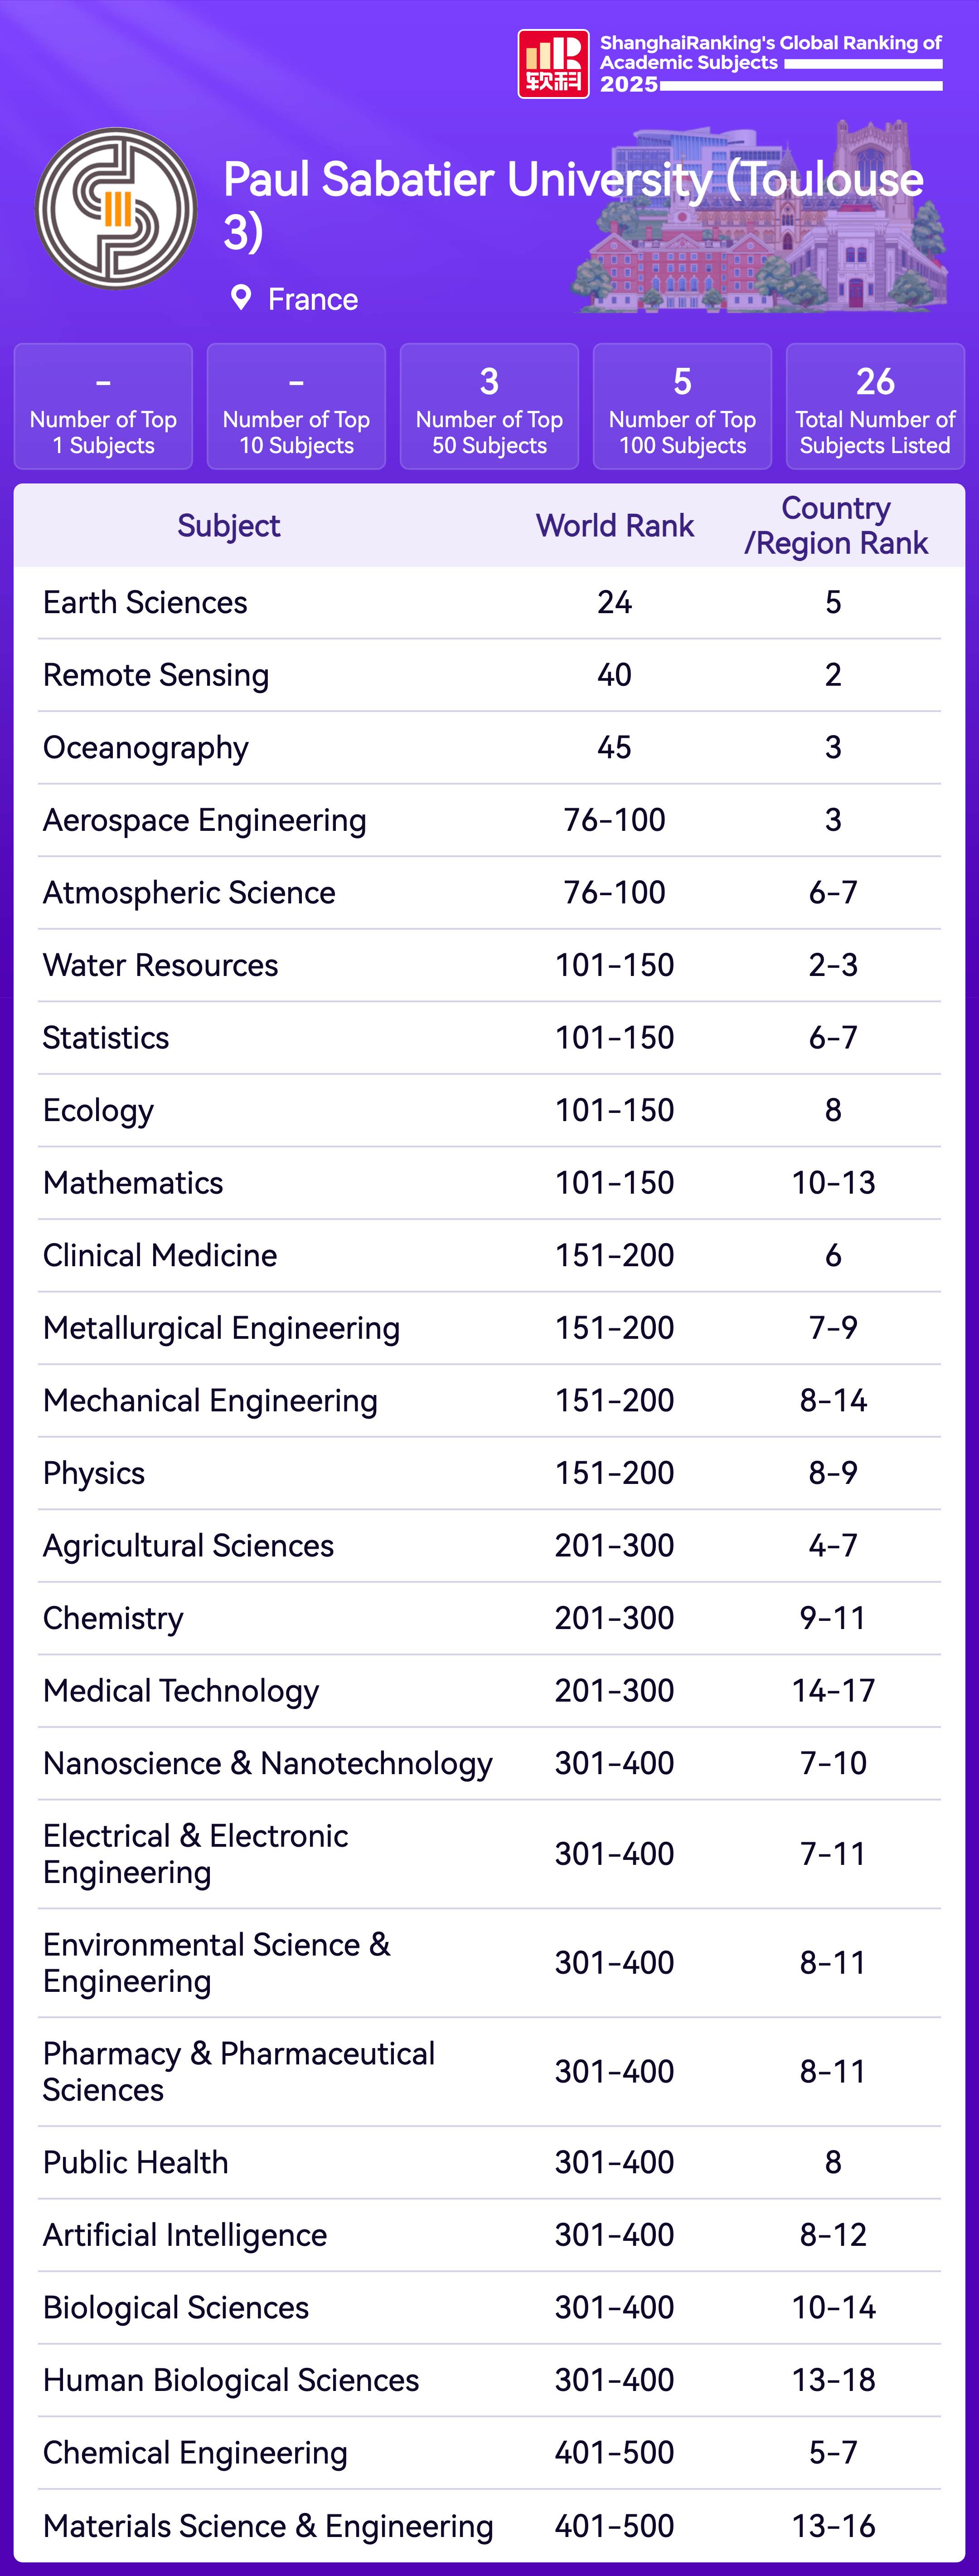Image resolution: width=979 pixels, height=2576 pixels.
Task: Select the Number of Top 1 Subjects card
Action: tap(104, 407)
